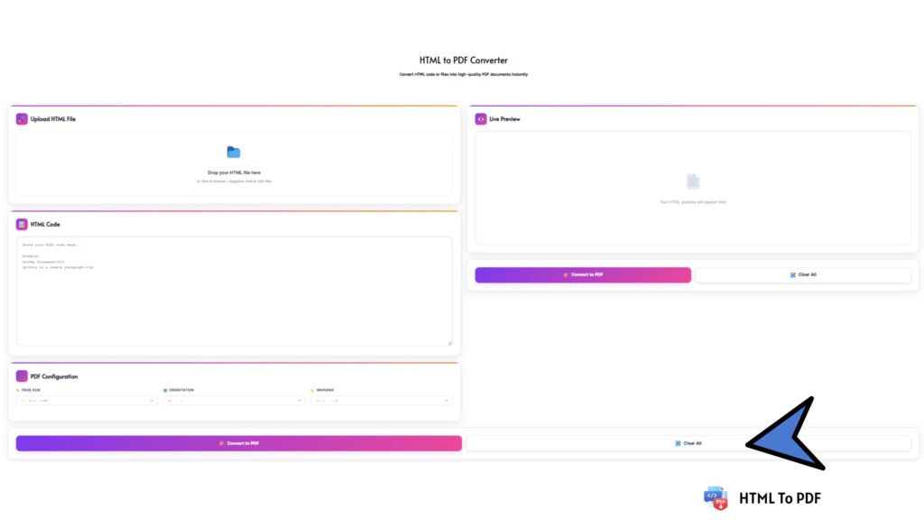This screenshot has height=520, width=924.
Task: Click the HTML Code section icon
Action: point(22,224)
